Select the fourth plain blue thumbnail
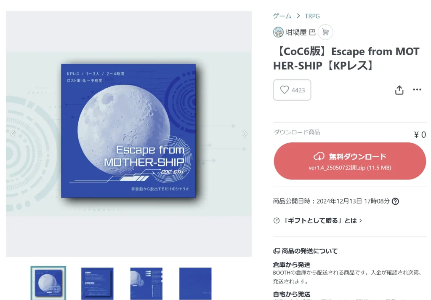This screenshot has width=431, height=300. (x=195, y=284)
